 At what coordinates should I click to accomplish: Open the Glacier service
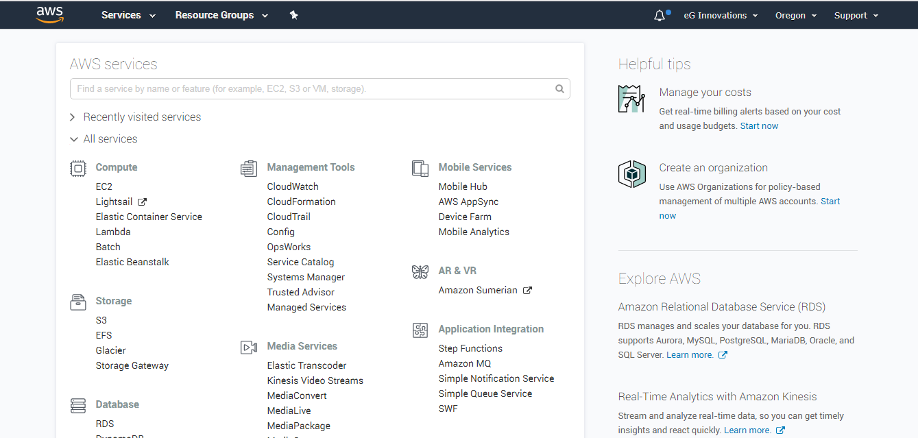(x=111, y=350)
